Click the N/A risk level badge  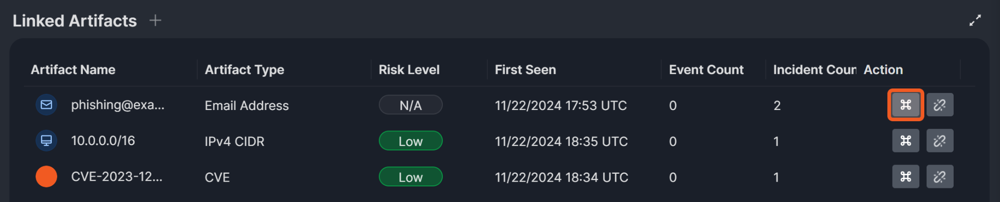tap(411, 105)
